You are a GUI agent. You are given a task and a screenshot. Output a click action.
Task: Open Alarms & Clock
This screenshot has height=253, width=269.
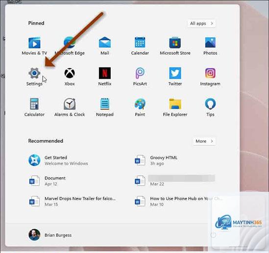point(70,107)
